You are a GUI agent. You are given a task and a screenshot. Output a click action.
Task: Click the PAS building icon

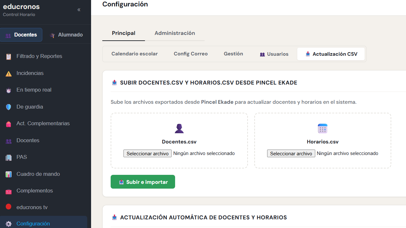tap(9, 157)
